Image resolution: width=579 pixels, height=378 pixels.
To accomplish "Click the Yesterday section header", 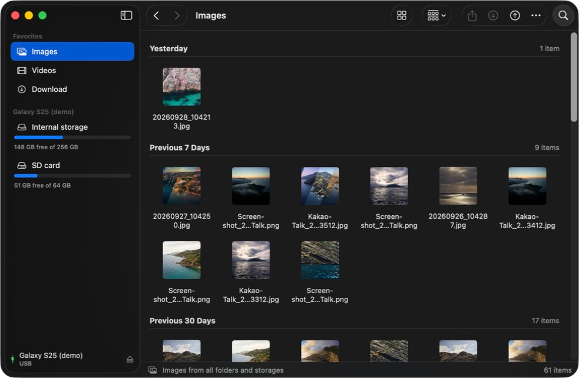I will coord(168,48).
